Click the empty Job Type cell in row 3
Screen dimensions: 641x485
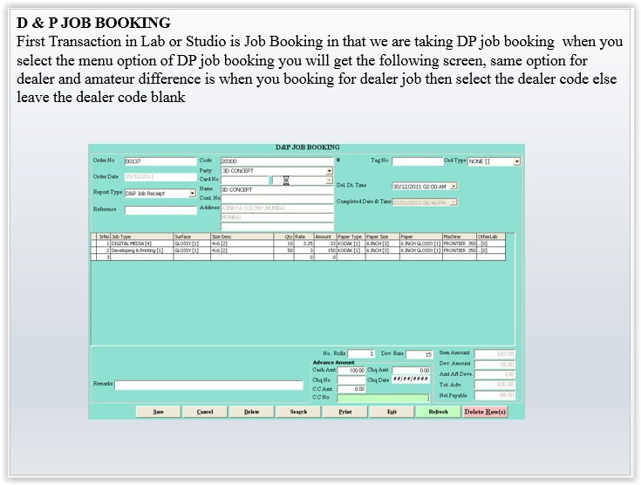[x=142, y=257]
